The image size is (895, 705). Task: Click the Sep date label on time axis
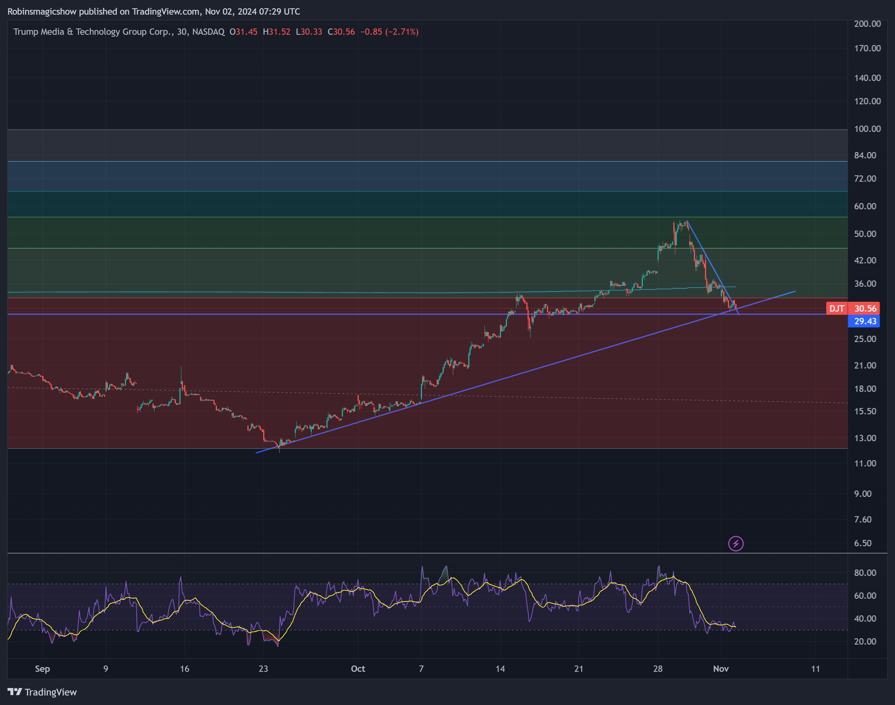click(43, 669)
